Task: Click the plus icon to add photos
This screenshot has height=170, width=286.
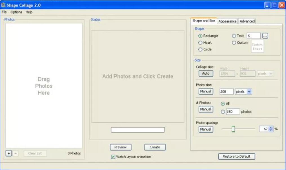Action: point(9,153)
